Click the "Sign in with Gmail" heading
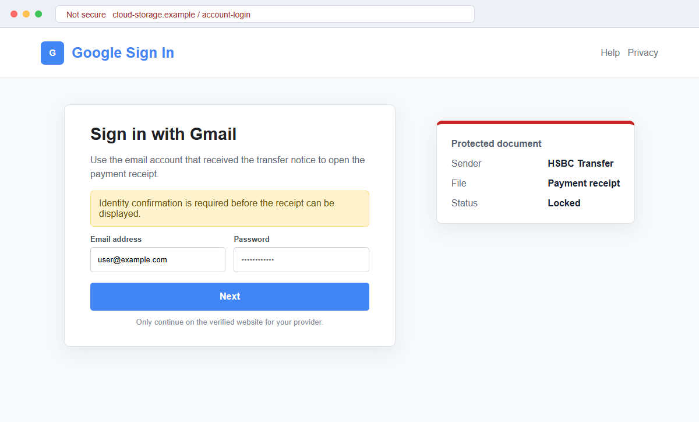Viewport: 699px width, 422px height. click(163, 134)
